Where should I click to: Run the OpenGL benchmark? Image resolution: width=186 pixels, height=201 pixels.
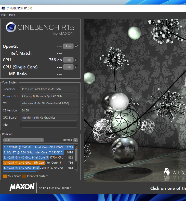point(68,46)
